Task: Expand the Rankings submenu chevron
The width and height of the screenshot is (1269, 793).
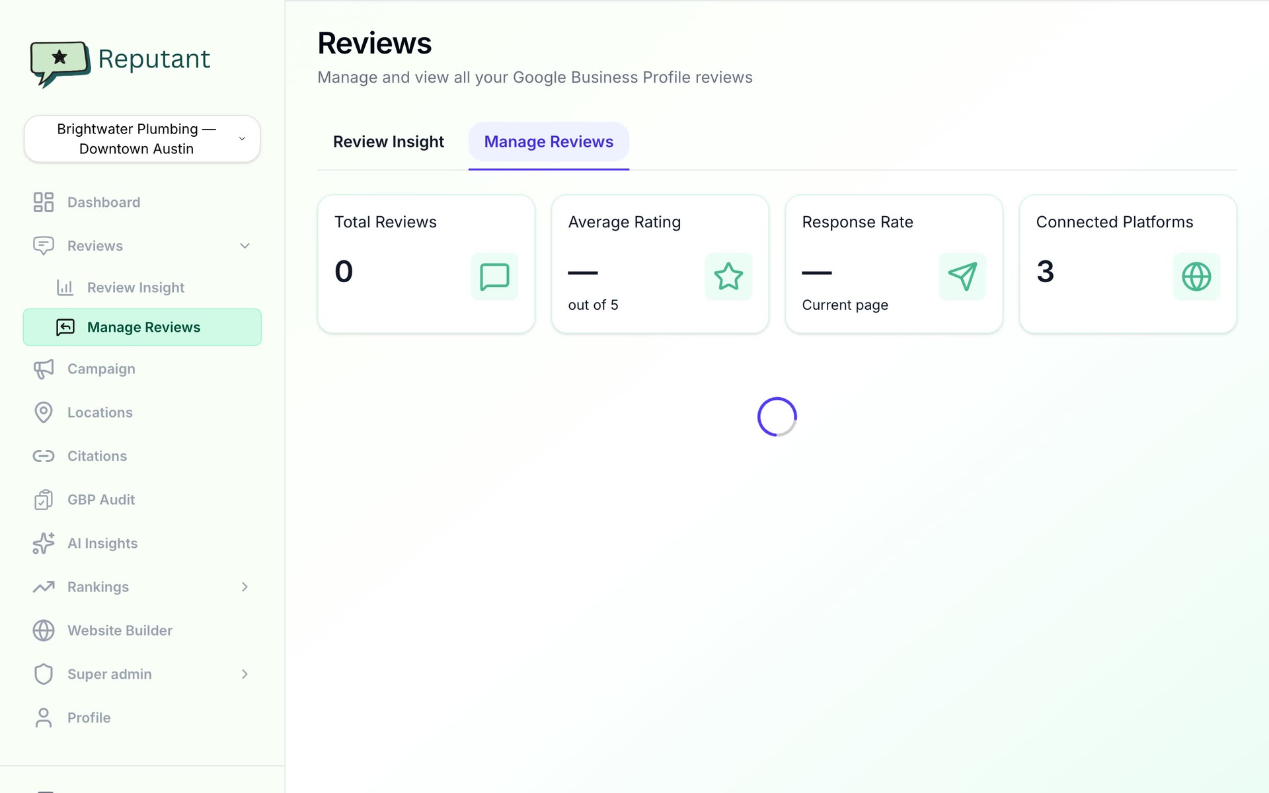Action: [x=245, y=587]
